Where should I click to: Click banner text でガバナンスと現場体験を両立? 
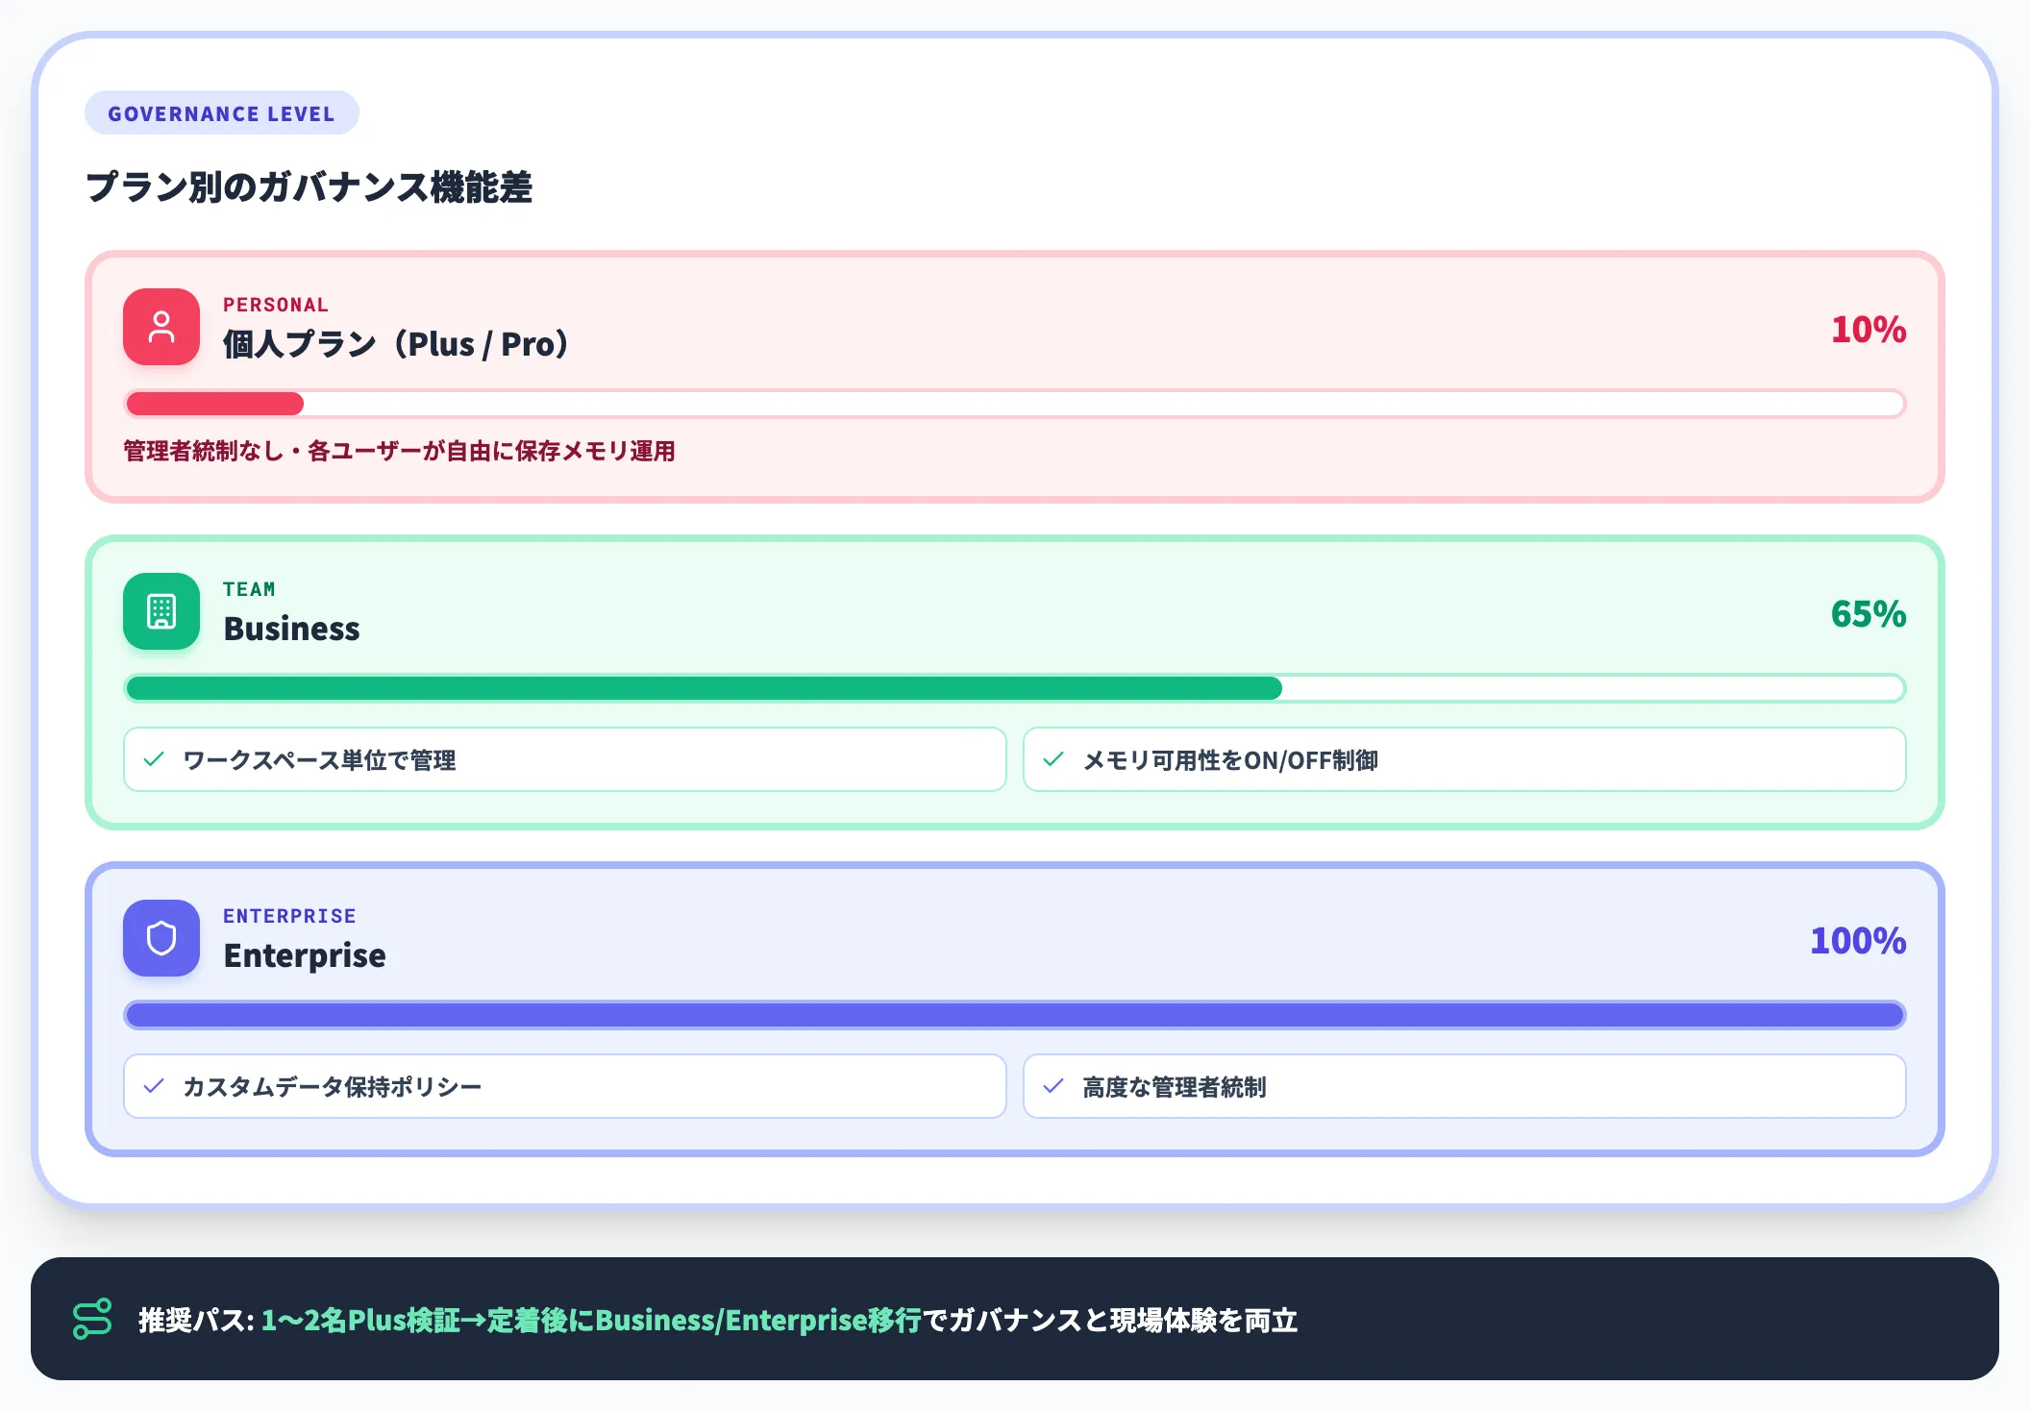pos(1110,1320)
